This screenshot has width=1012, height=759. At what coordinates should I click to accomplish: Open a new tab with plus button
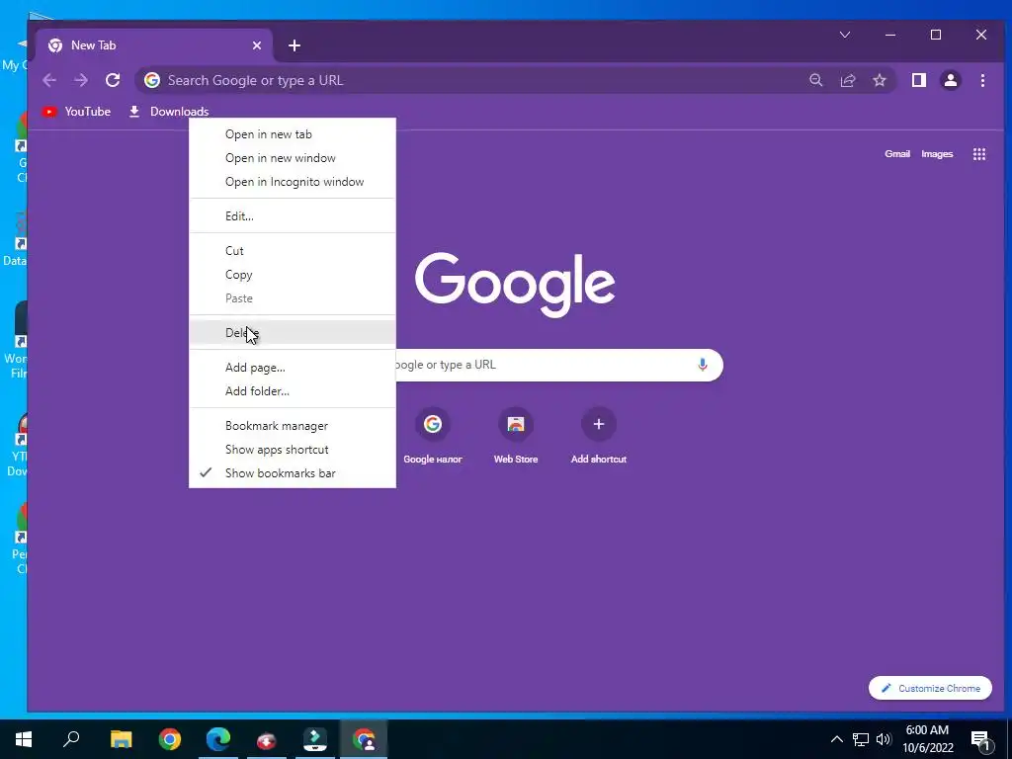tap(295, 45)
